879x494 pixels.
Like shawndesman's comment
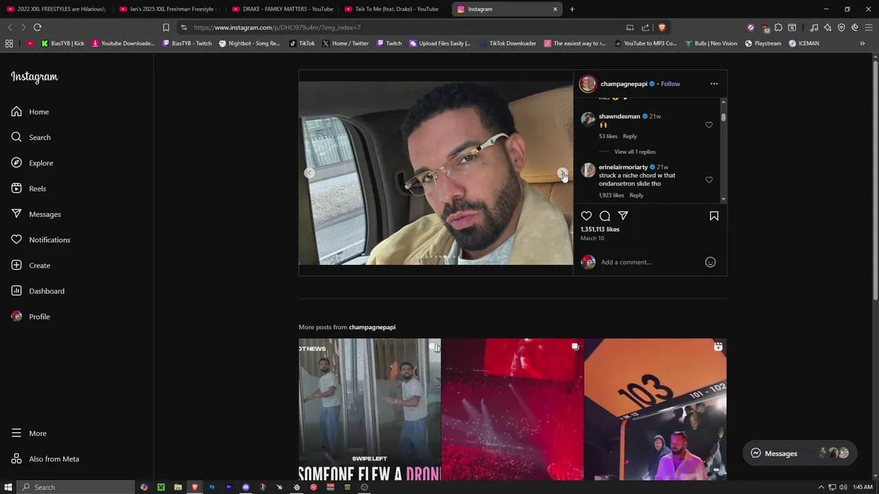709,125
